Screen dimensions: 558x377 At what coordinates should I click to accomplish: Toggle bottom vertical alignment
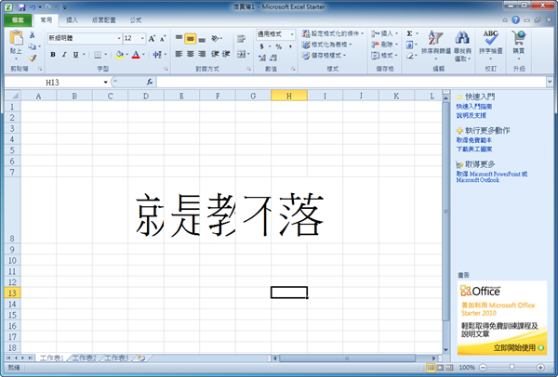click(x=202, y=38)
